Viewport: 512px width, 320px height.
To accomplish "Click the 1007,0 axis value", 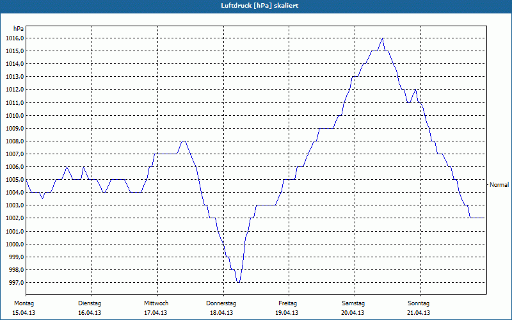I will coord(15,154).
